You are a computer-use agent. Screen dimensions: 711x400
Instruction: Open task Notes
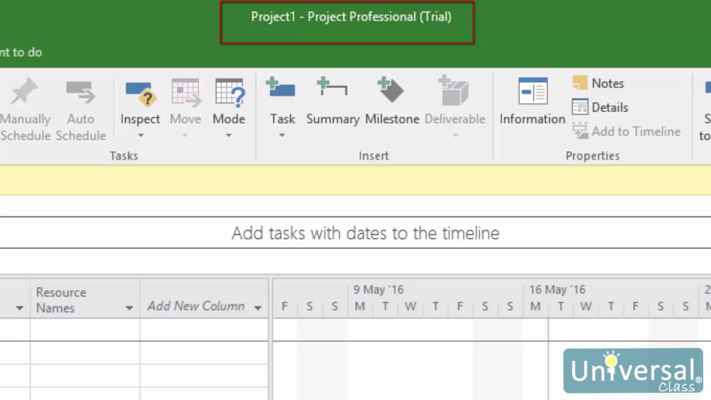pos(598,83)
